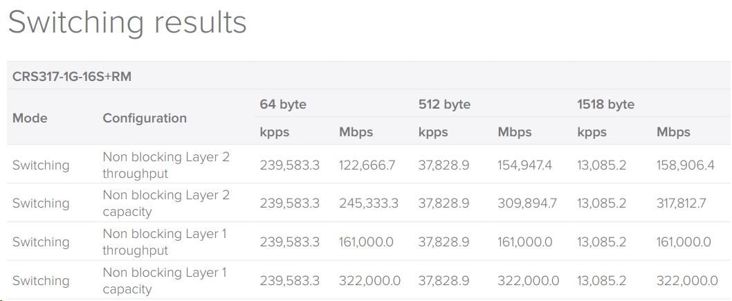The width and height of the screenshot is (732, 301).
Task: Click the 309,894.7 Mbps value
Action: 527,203
